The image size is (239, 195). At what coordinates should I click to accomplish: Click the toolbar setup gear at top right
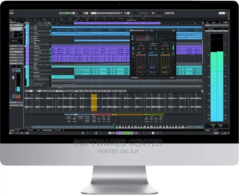229,13
